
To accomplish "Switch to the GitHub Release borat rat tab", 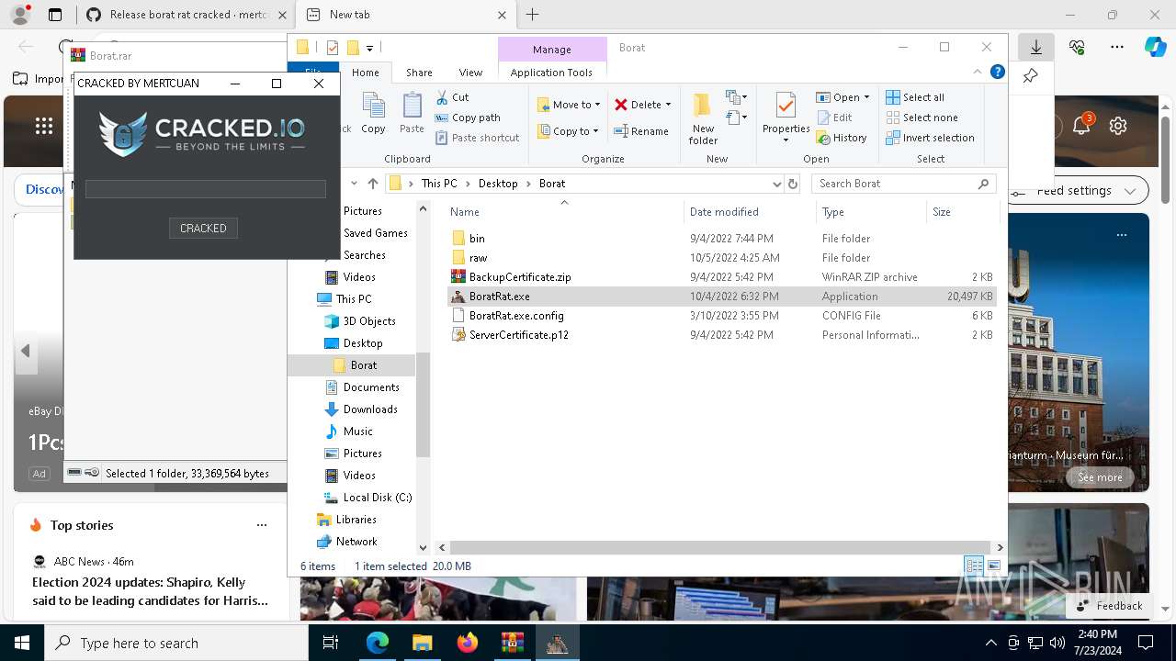I will [x=188, y=15].
